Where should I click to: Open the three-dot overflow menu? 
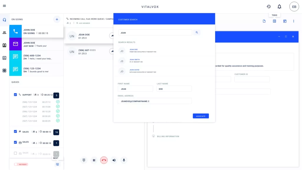pos(294,21)
